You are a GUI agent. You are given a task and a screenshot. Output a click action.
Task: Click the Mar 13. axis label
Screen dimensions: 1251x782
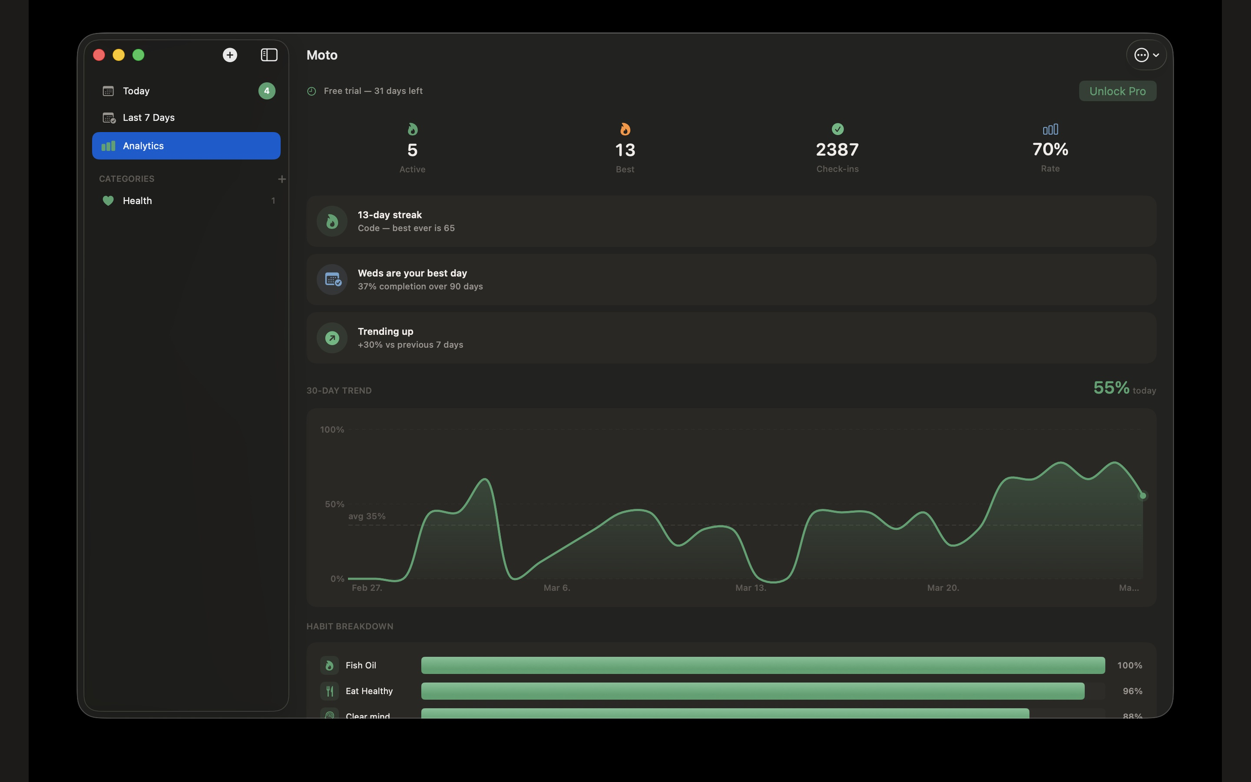(x=751, y=587)
